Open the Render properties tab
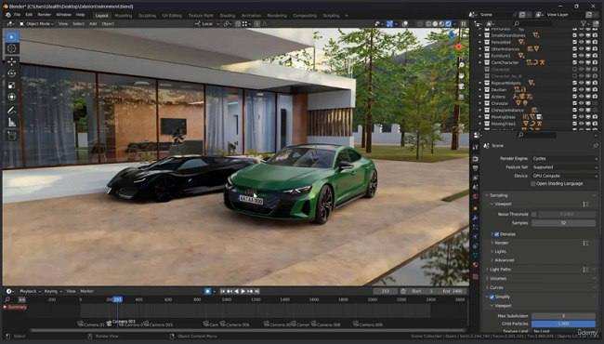Screen dimensions: 604x344 coord(476,159)
